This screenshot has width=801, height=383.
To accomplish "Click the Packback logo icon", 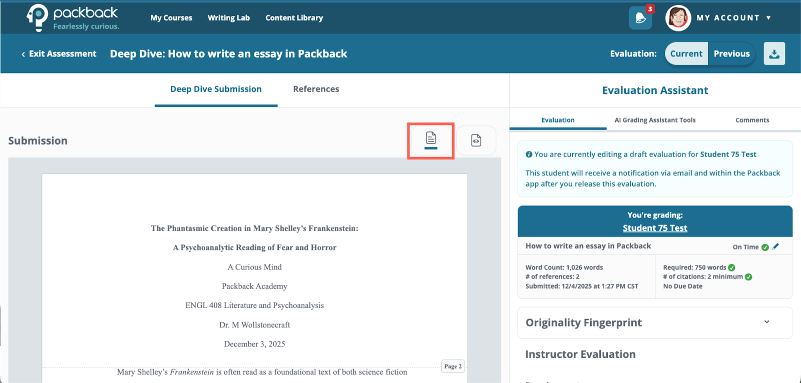I will click(x=38, y=17).
